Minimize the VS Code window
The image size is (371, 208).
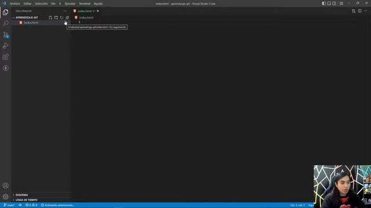(x=349, y=3)
